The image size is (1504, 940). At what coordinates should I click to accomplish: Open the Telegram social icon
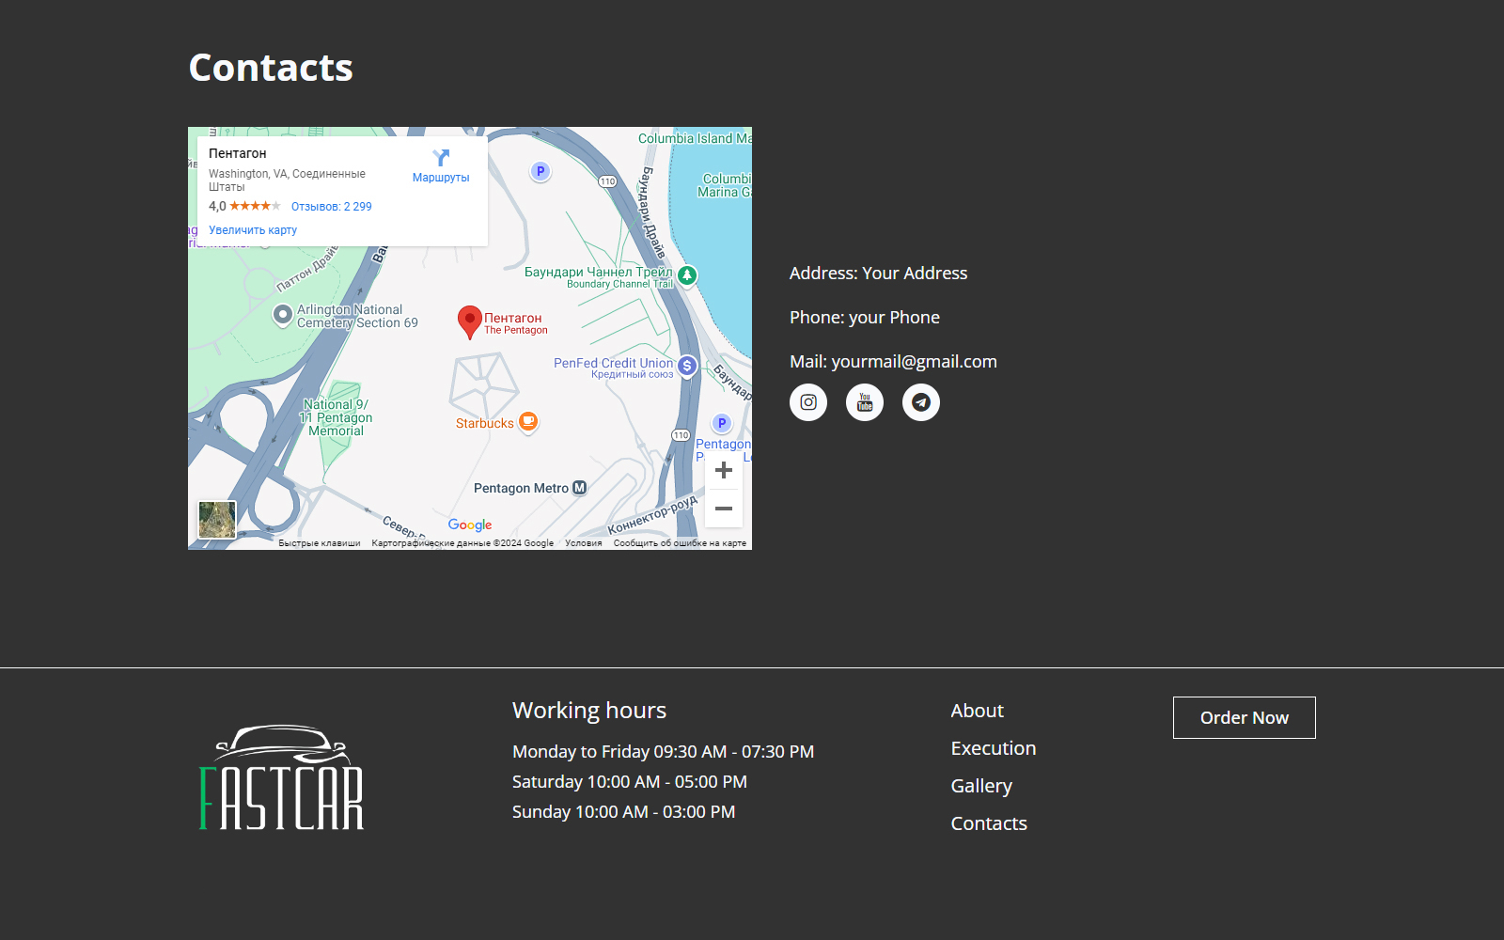(921, 402)
